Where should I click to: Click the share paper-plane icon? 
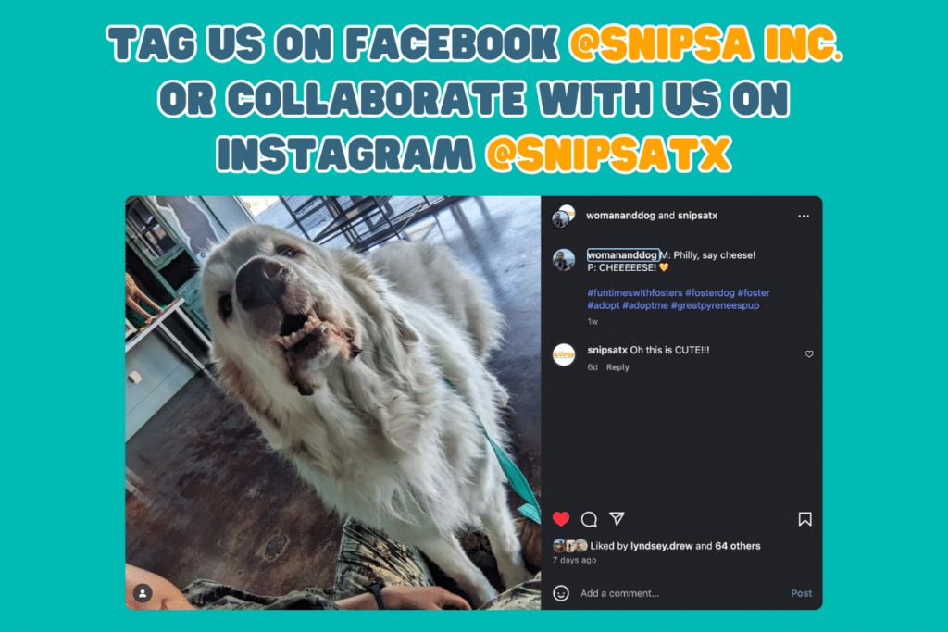click(x=617, y=518)
